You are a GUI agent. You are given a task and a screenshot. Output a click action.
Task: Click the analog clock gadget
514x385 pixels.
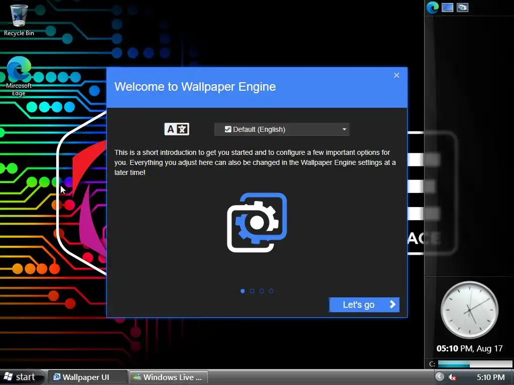pos(469,310)
